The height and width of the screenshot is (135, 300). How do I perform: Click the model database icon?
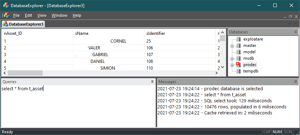tap(238, 52)
